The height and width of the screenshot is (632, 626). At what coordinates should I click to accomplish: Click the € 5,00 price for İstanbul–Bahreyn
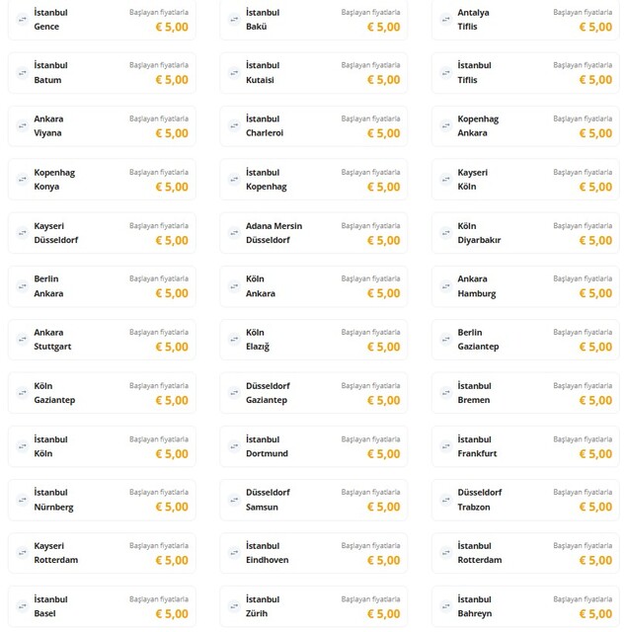point(594,614)
